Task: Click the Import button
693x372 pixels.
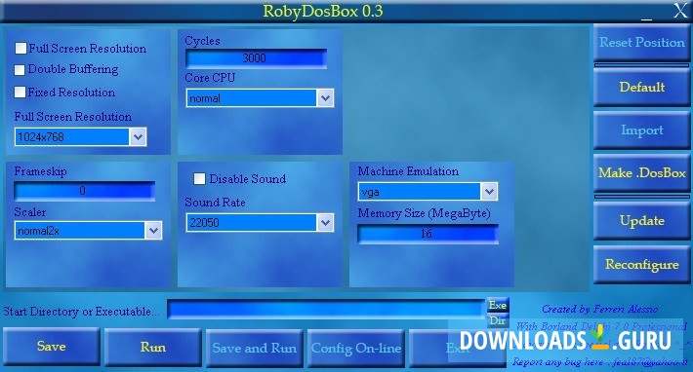Action: point(641,130)
